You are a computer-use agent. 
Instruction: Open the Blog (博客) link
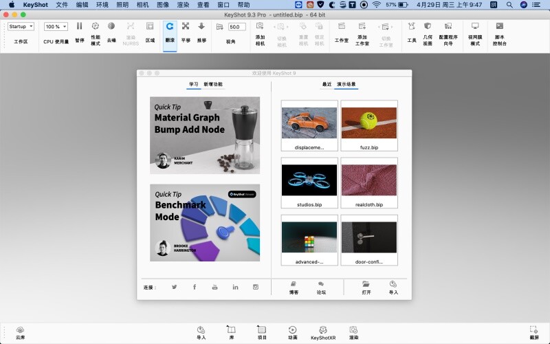click(294, 288)
